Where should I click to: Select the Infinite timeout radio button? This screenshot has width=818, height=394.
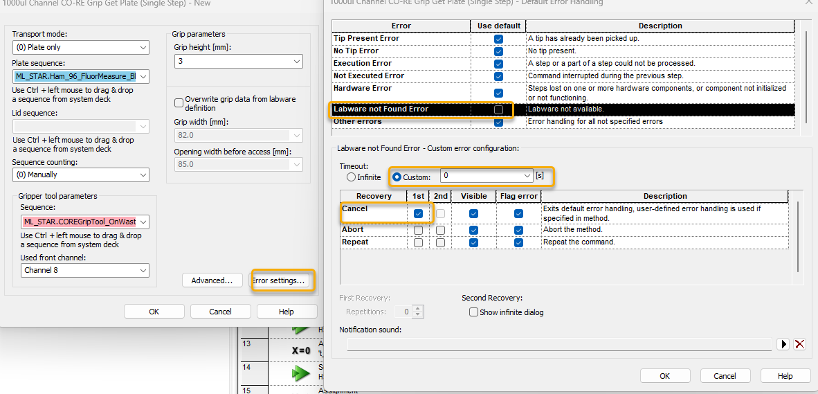point(351,177)
